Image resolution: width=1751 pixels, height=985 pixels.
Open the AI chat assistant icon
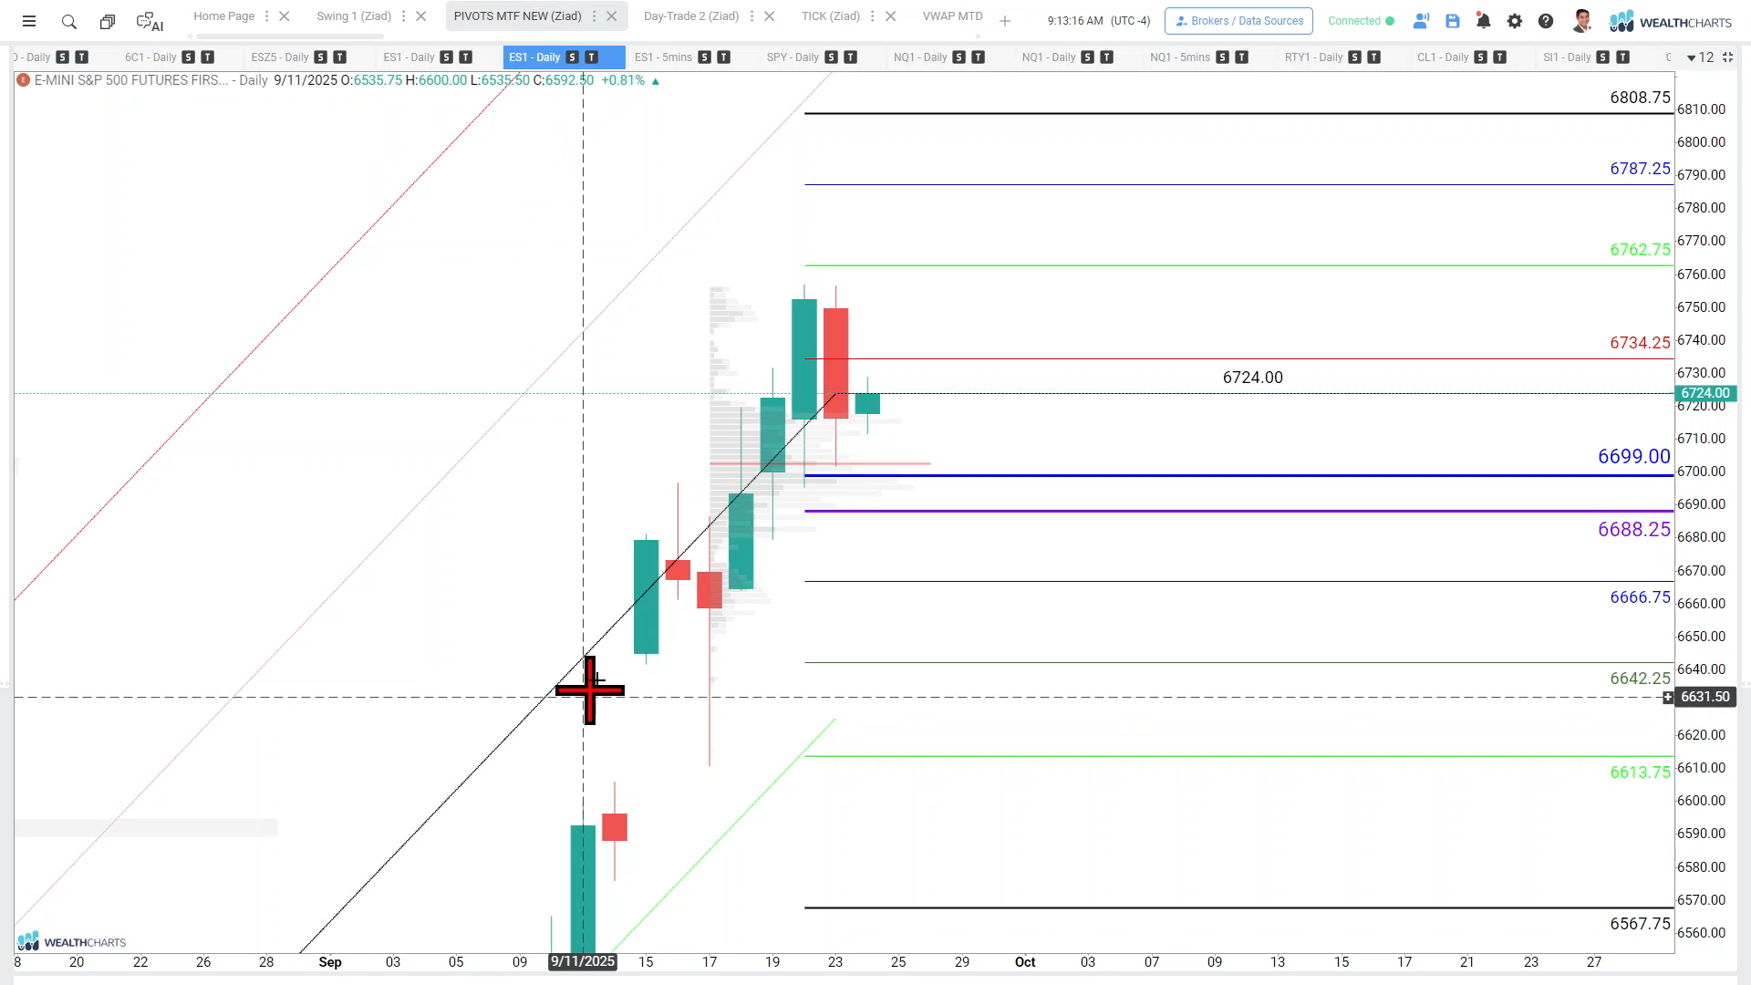click(x=150, y=21)
